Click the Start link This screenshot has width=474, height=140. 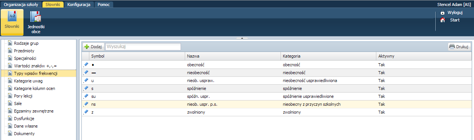point(455,20)
